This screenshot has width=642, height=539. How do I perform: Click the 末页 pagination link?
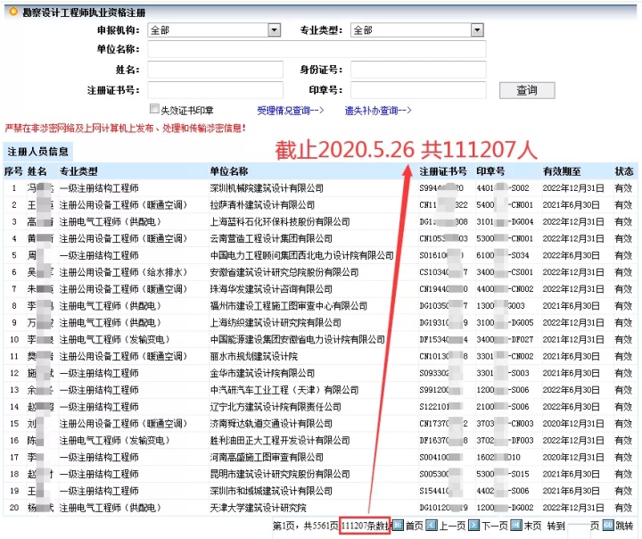coord(532,526)
